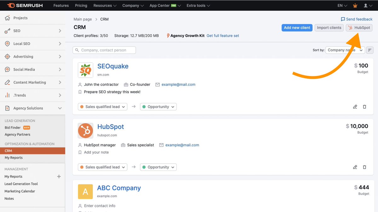Click the SEOquake example@mail.com email link
The height and width of the screenshot is (212, 378).
click(x=178, y=84)
